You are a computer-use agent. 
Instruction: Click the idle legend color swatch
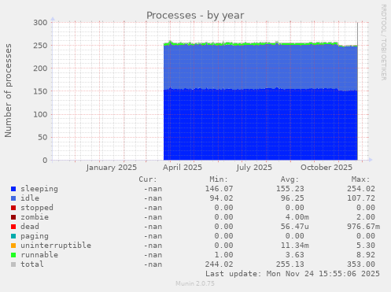[13, 198]
